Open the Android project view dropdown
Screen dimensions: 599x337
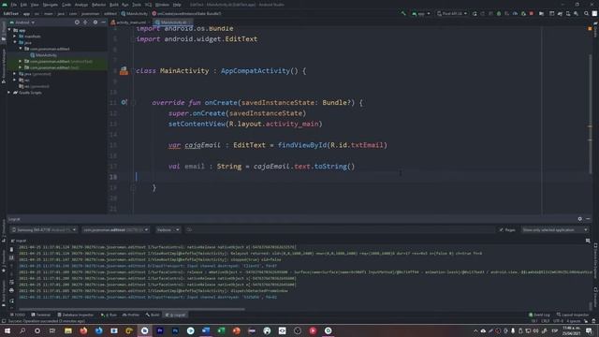click(22, 22)
